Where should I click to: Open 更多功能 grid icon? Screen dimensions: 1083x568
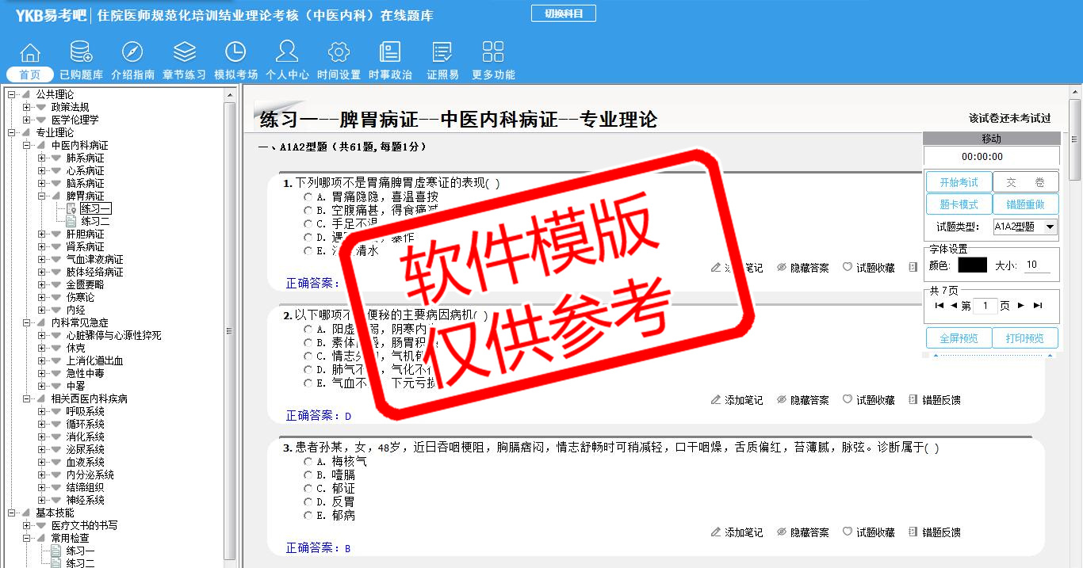click(x=493, y=53)
